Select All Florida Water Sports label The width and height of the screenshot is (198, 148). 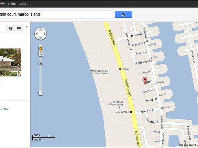116,103
